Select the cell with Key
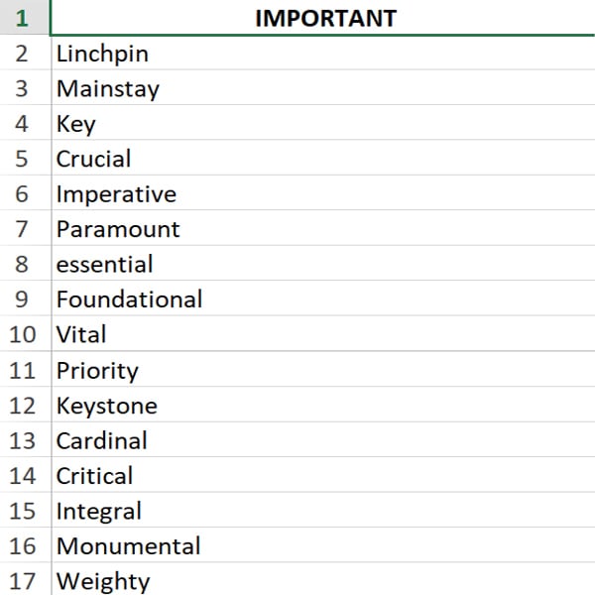The height and width of the screenshot is (595, 595). [x=323, y=123]
